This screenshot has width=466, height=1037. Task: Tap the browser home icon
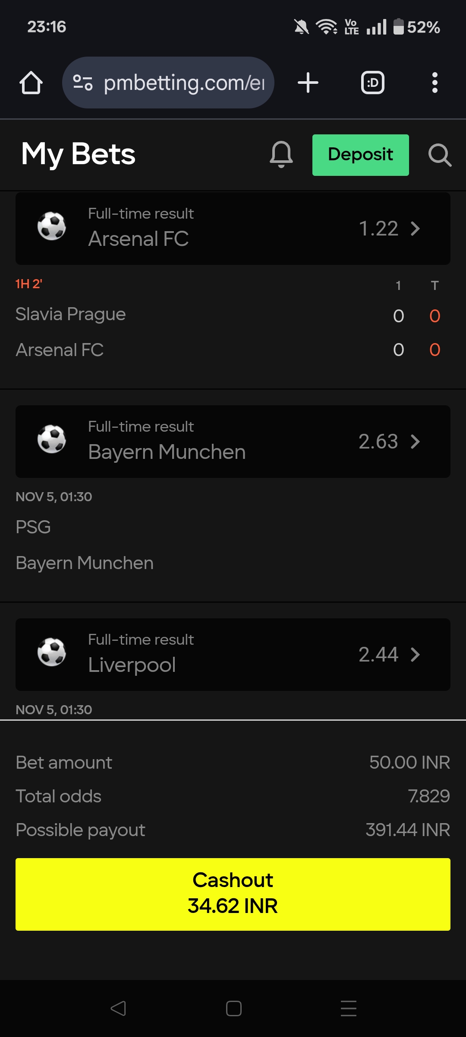pos(31,83)
